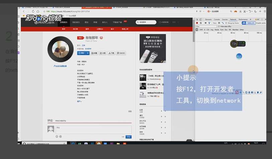Click the blue submit comment button
This screenshot has width=272, height=159.
pyautogui.click(x=128, y=137)
